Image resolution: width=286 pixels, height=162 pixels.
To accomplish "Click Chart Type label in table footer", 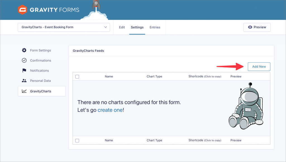I will pyautogui.click(x=154, y=140).
